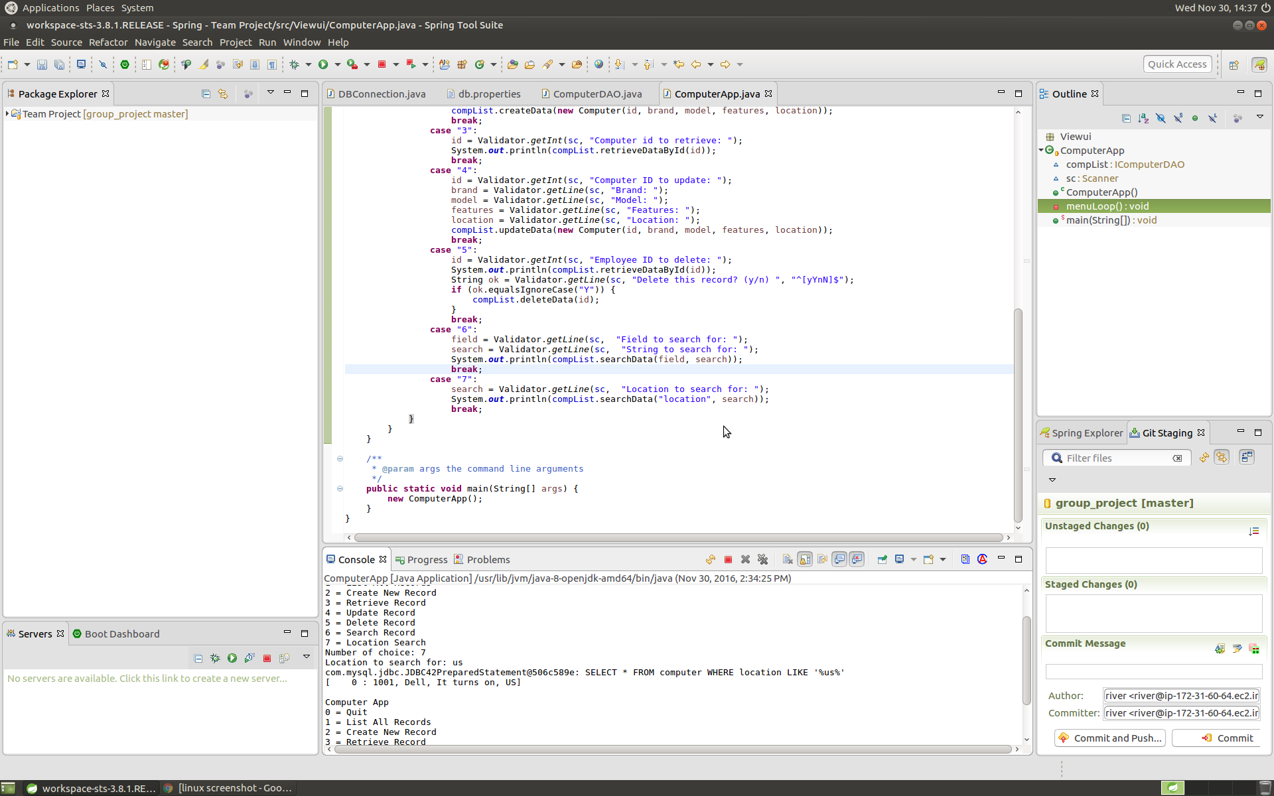Open the Run button dropdown arrow
The image size is (1274, 796).
[x=337, y=64]
